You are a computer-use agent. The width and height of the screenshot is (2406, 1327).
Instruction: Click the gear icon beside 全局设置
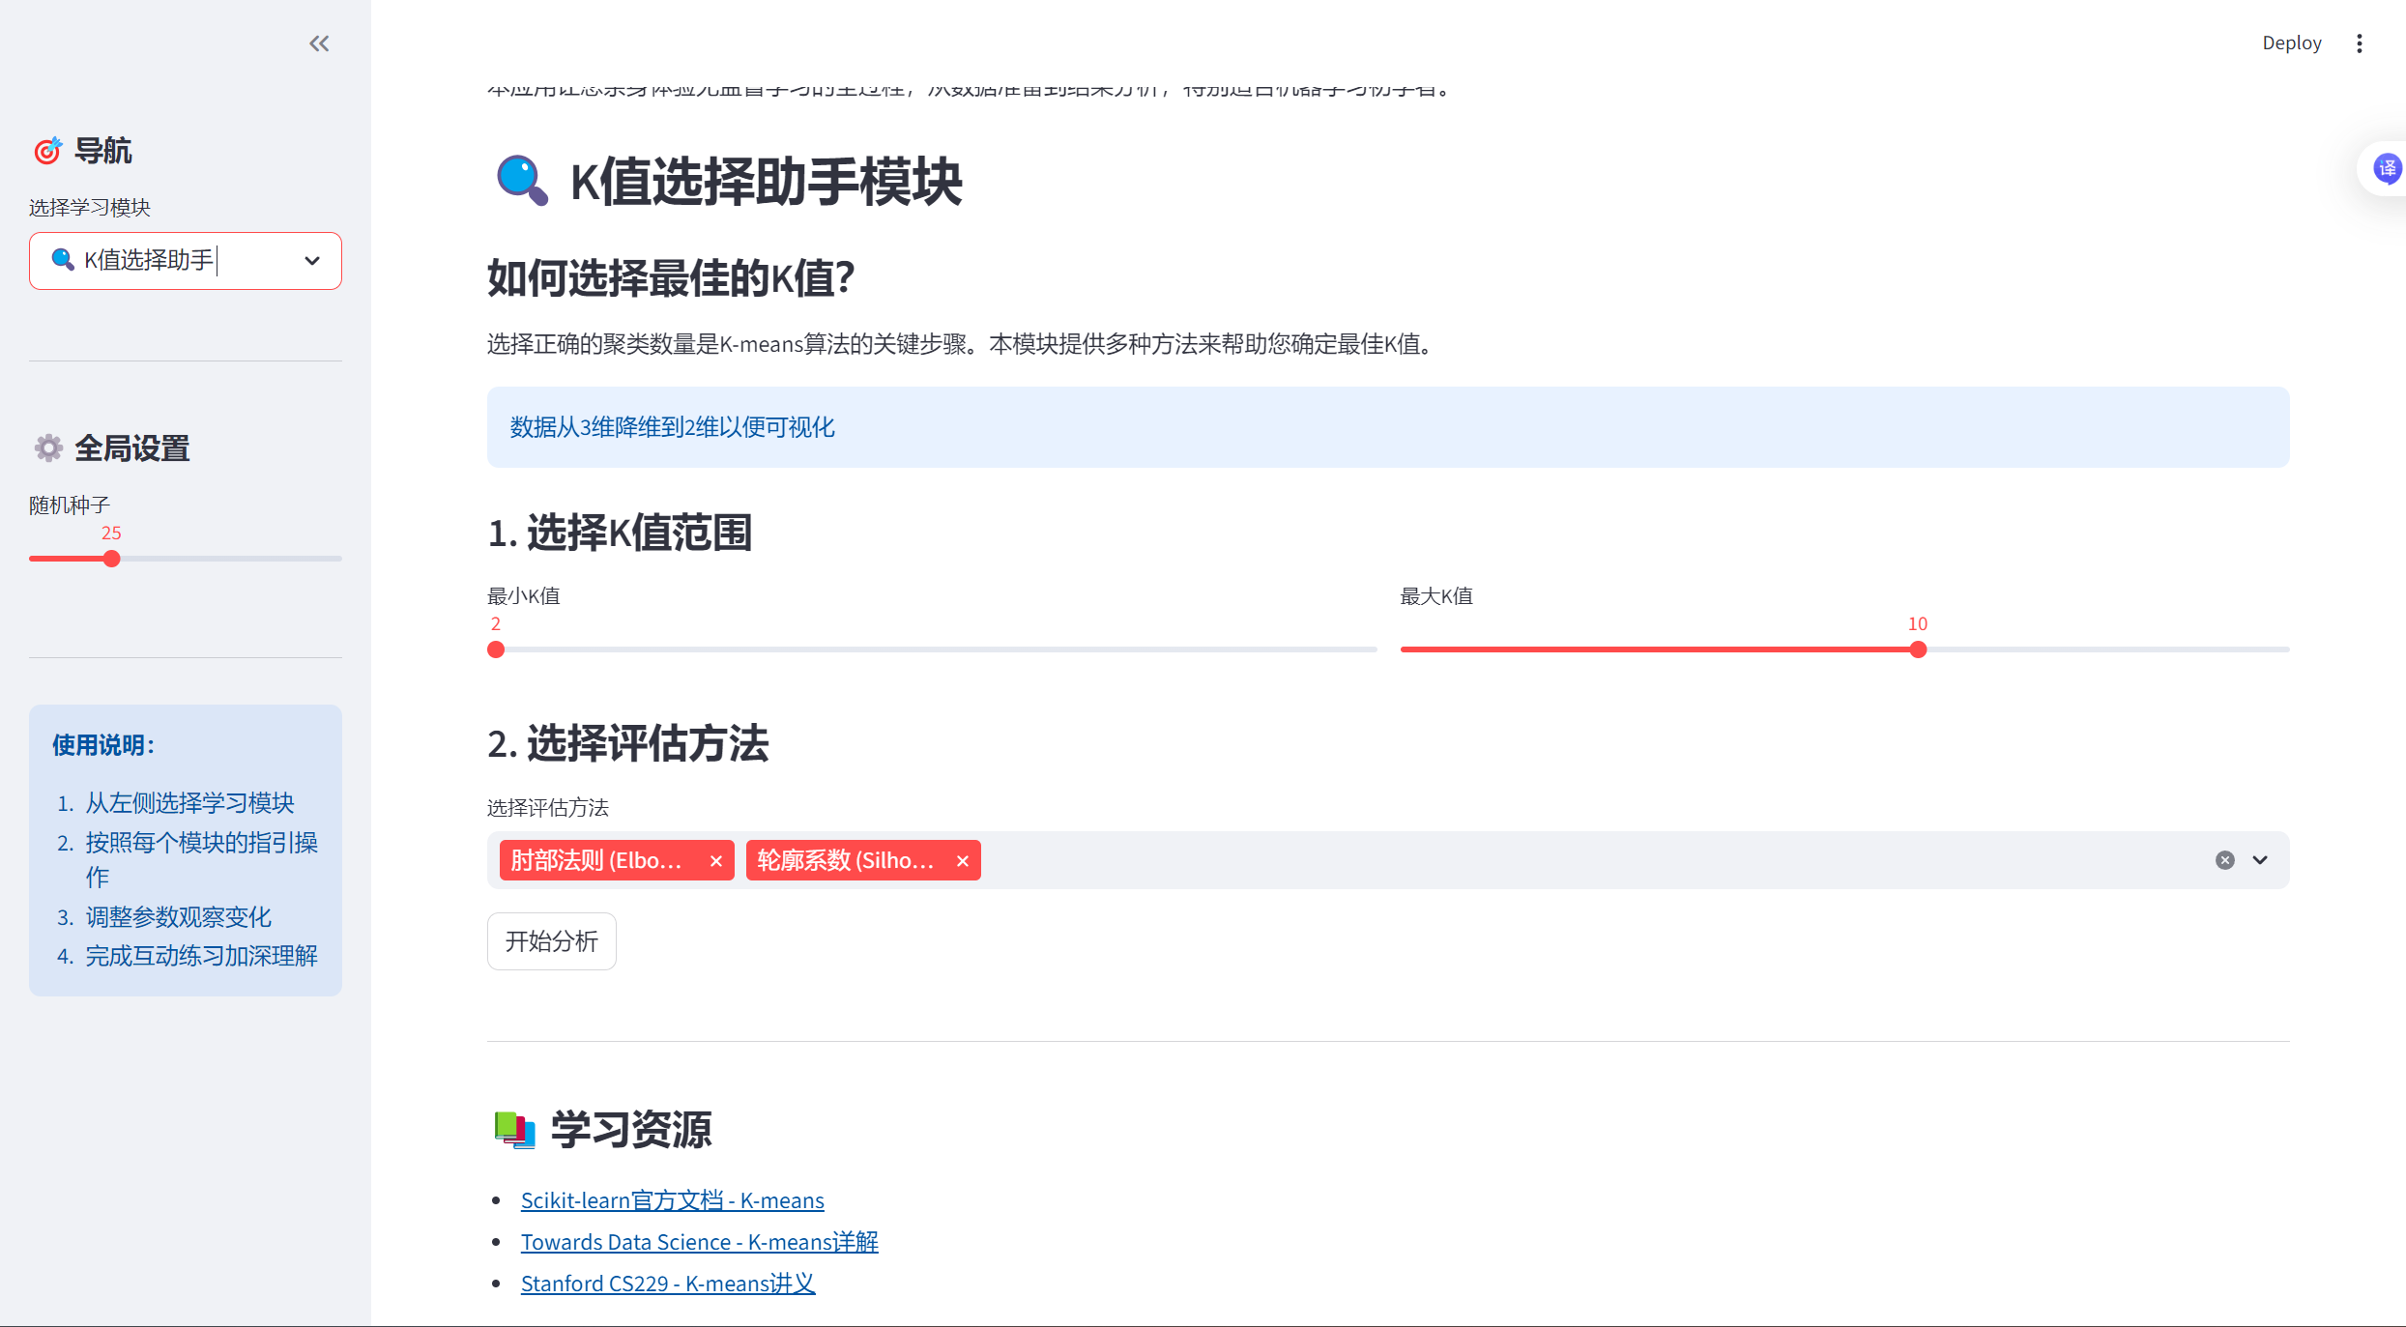(x=48, y=448)
